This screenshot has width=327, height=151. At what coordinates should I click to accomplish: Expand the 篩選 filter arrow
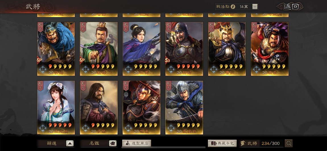click(70, 143)
